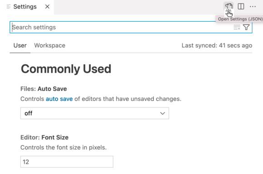Select the Settings editor tab label
Screen dimensions: 263x174
pos(25,7)
